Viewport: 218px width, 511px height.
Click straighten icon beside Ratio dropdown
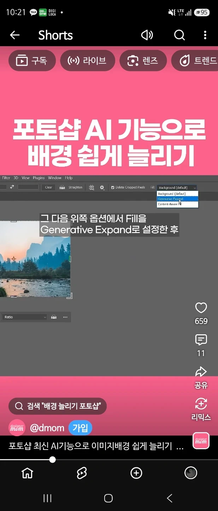point(54,317)
